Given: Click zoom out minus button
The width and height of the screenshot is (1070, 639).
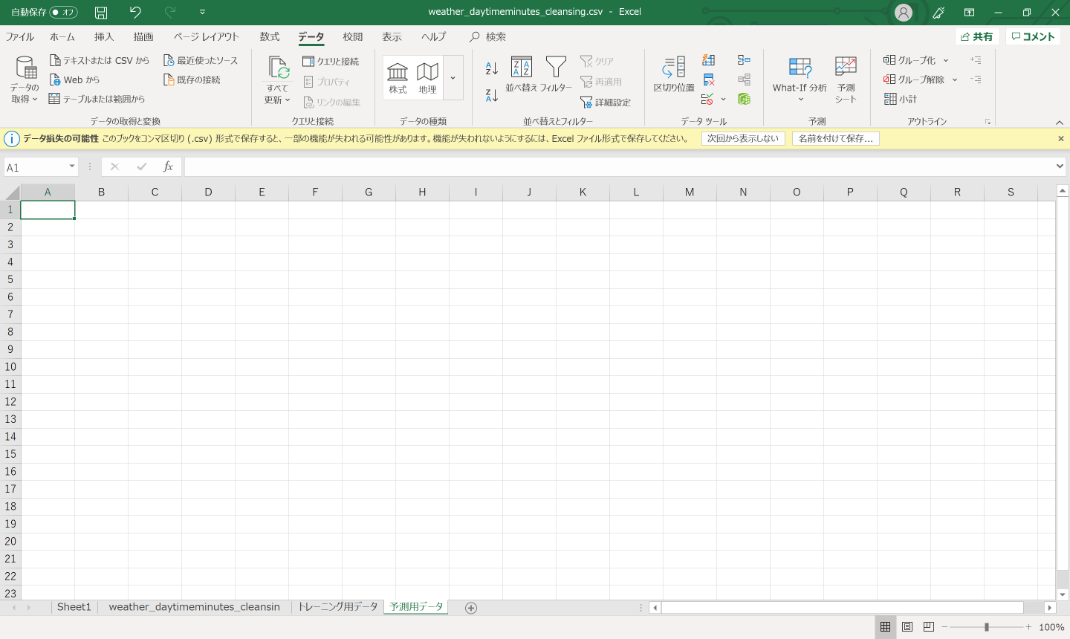Looking at the screenshot, I should tap(944, 627).
